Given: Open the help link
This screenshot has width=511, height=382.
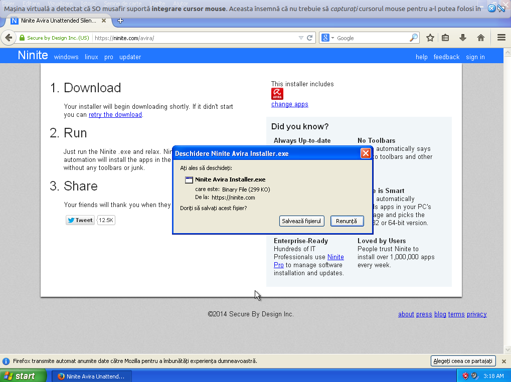Looking at the screenshot, I should pyautogui.click(x=421, y=57).
